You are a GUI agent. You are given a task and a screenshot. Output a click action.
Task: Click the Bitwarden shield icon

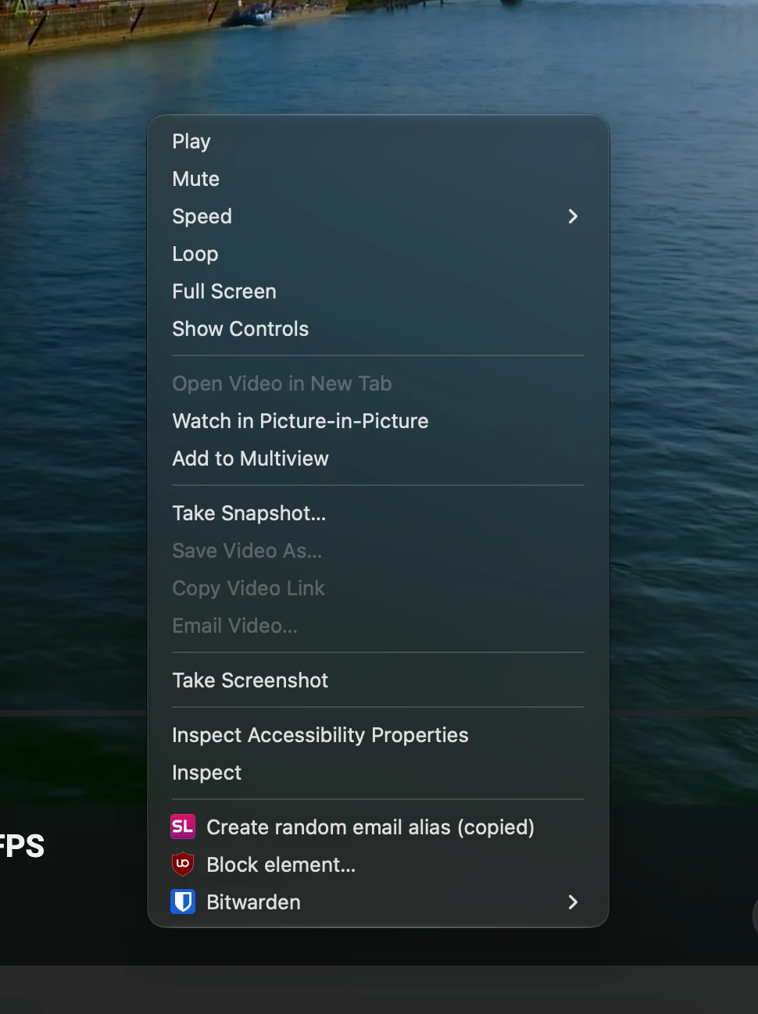[x=183, y=902]
